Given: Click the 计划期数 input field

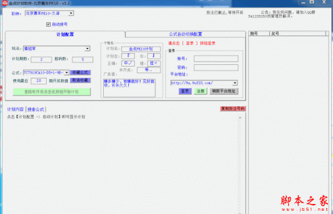Looking at the screenshot, I should click(42, 59).
